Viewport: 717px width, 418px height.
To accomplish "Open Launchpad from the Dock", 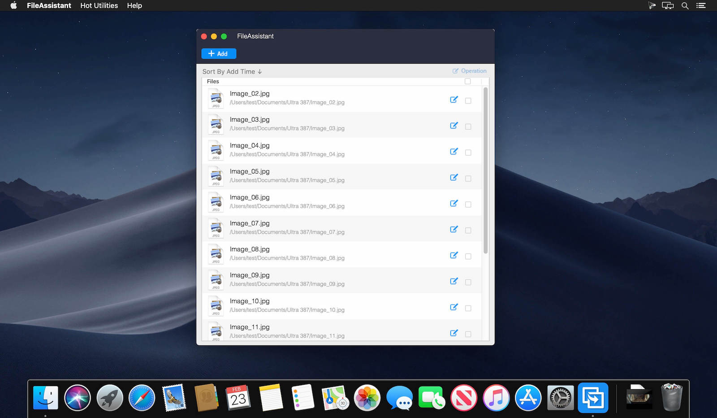I will click(x=110, y=398).
